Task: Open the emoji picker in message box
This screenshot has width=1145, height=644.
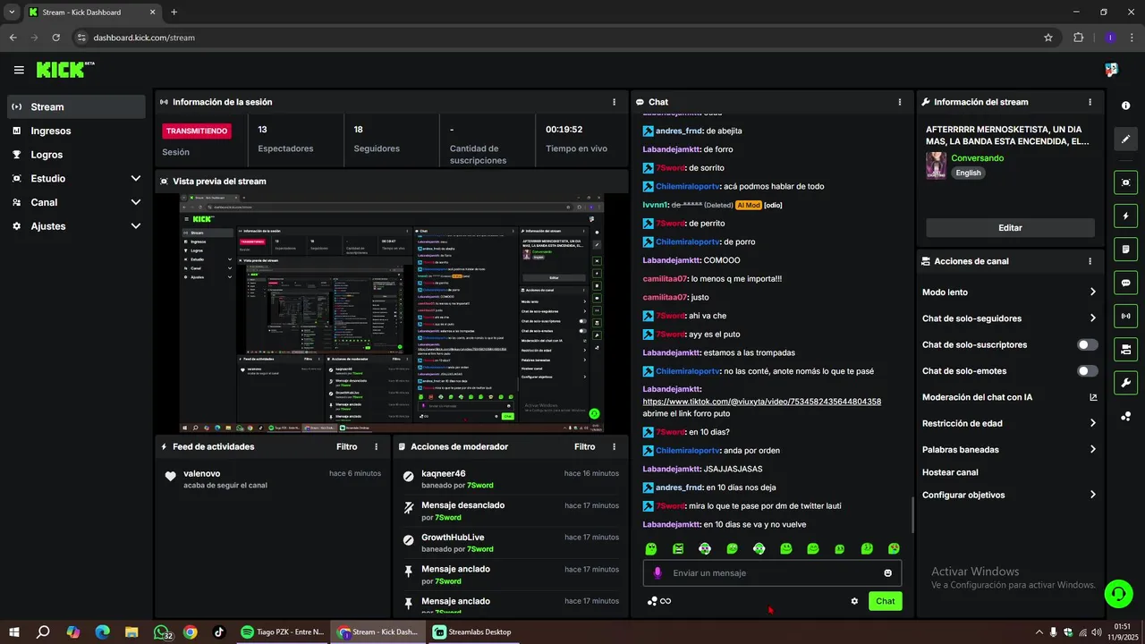Action: [888, 573]
